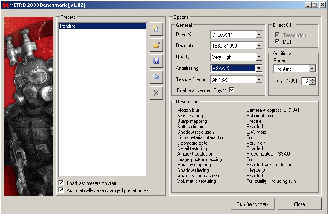Click the 'Sub-scattering' value
Image resolution: width=328 pixels, height=214 pixels.
point(261,116)
